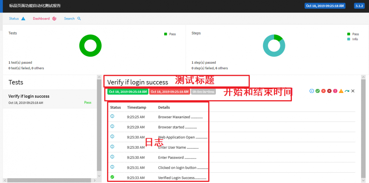
Task: Click detail pane scrollbar up arrow
Action: tap(363, 77)
